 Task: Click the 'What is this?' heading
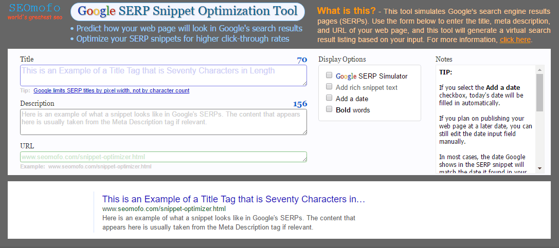346,11
